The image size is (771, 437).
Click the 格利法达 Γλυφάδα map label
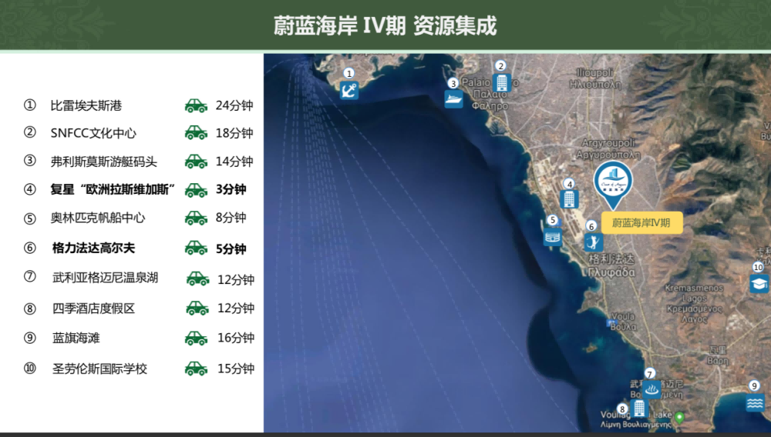611,265
